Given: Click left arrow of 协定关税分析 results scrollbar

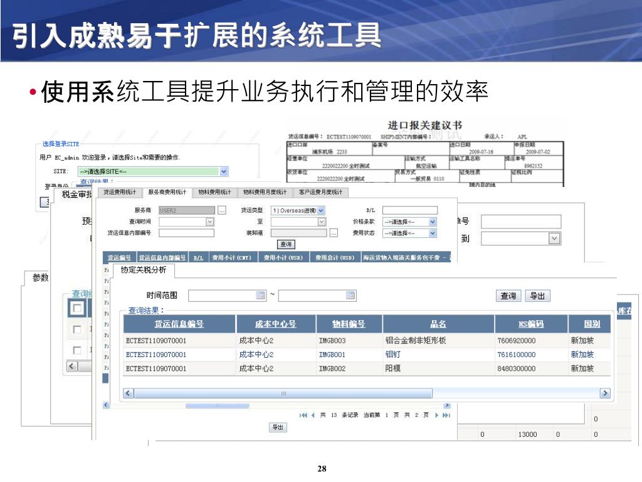Looking at the screenshot, I should point(129,393).
